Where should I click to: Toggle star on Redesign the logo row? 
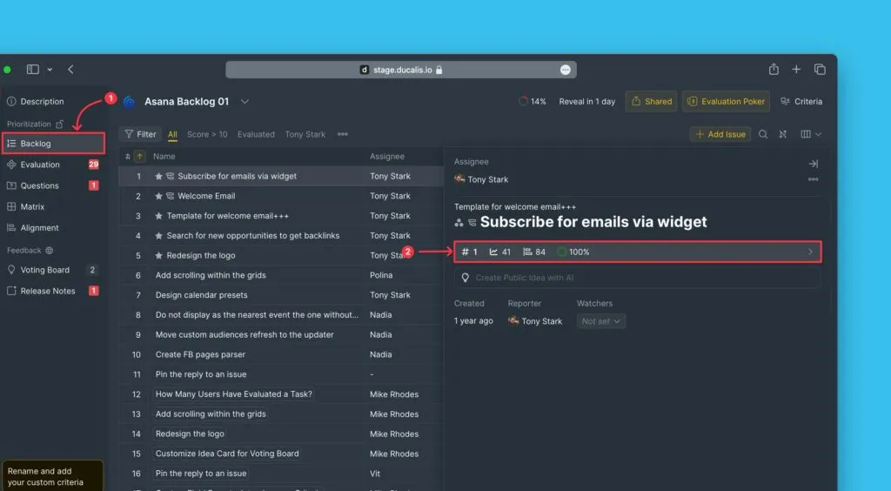(159, 255)
